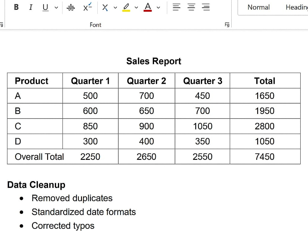This screenshot has width=308, height=231.
Task: Click the product C cell
Action: click(x=35, y=126)
